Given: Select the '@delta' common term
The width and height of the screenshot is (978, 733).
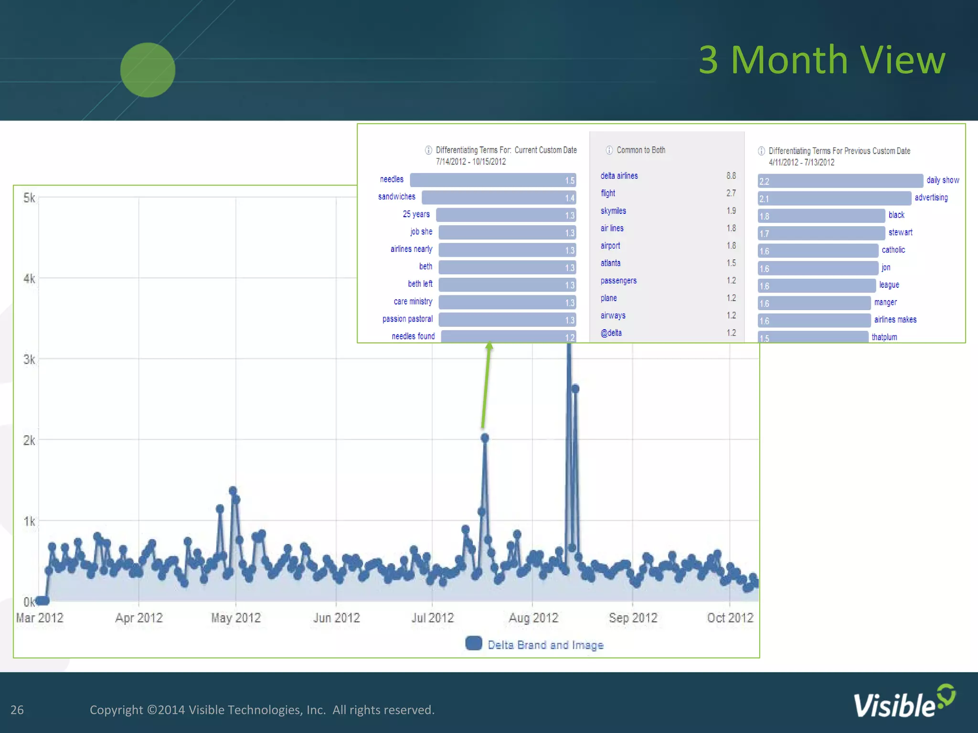Looking at the screenshot, I should point(611,333).
